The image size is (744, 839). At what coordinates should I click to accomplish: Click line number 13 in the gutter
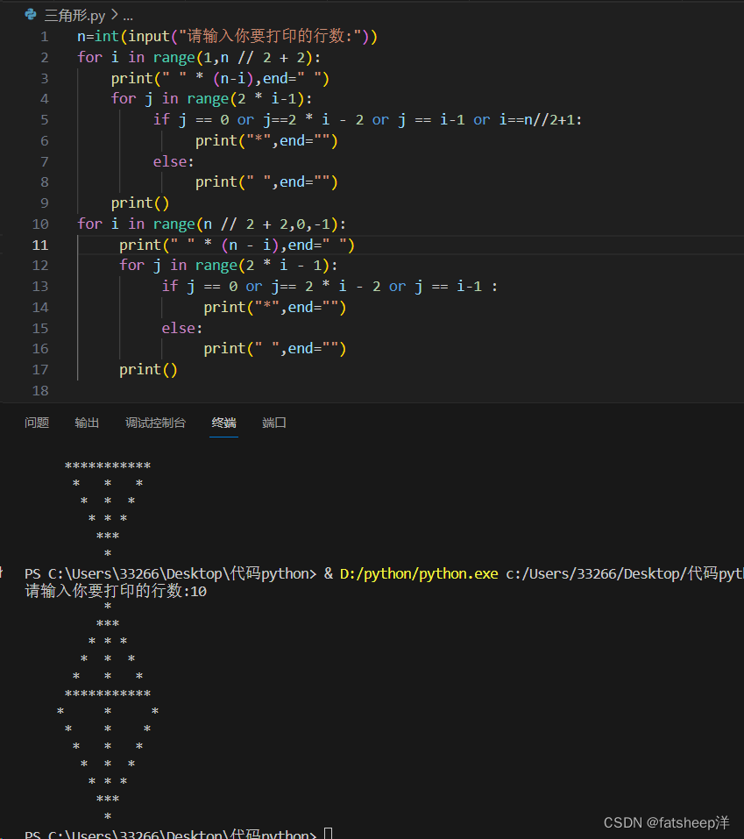40,287
